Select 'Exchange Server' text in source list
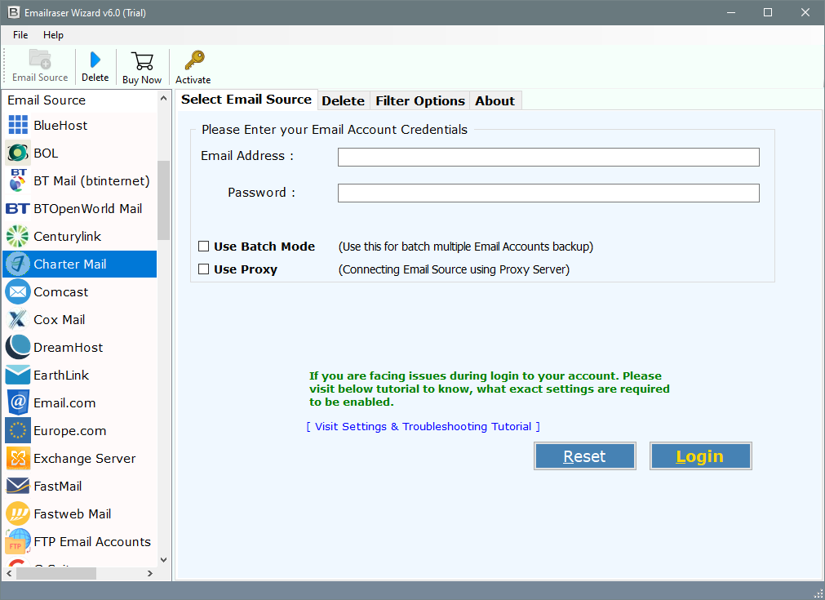Viewport: 825px width, 600px height. tap(85, 459)
